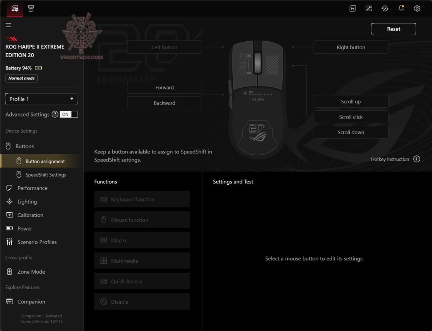This screenshot has width=432, height=331.
Task: Select the Scroll click assignment
Action: [351, 117]
